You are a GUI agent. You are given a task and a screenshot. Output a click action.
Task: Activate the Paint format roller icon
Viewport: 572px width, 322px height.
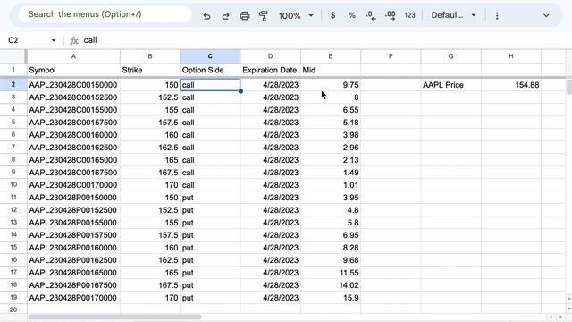coord(263,16)
